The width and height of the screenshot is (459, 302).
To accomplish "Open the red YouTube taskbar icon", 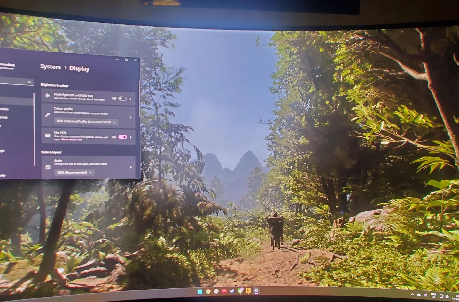I will click(x=224, y=291).
